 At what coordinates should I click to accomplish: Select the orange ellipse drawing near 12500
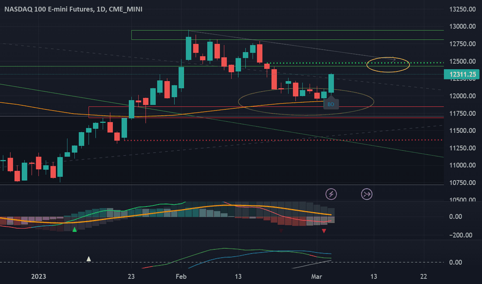388,65
